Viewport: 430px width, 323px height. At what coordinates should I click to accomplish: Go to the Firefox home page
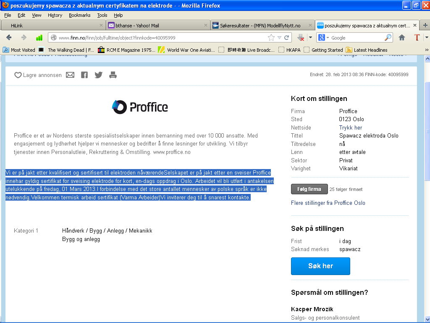click(x=402, y=37)
